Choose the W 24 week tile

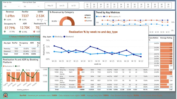point(121,5)
